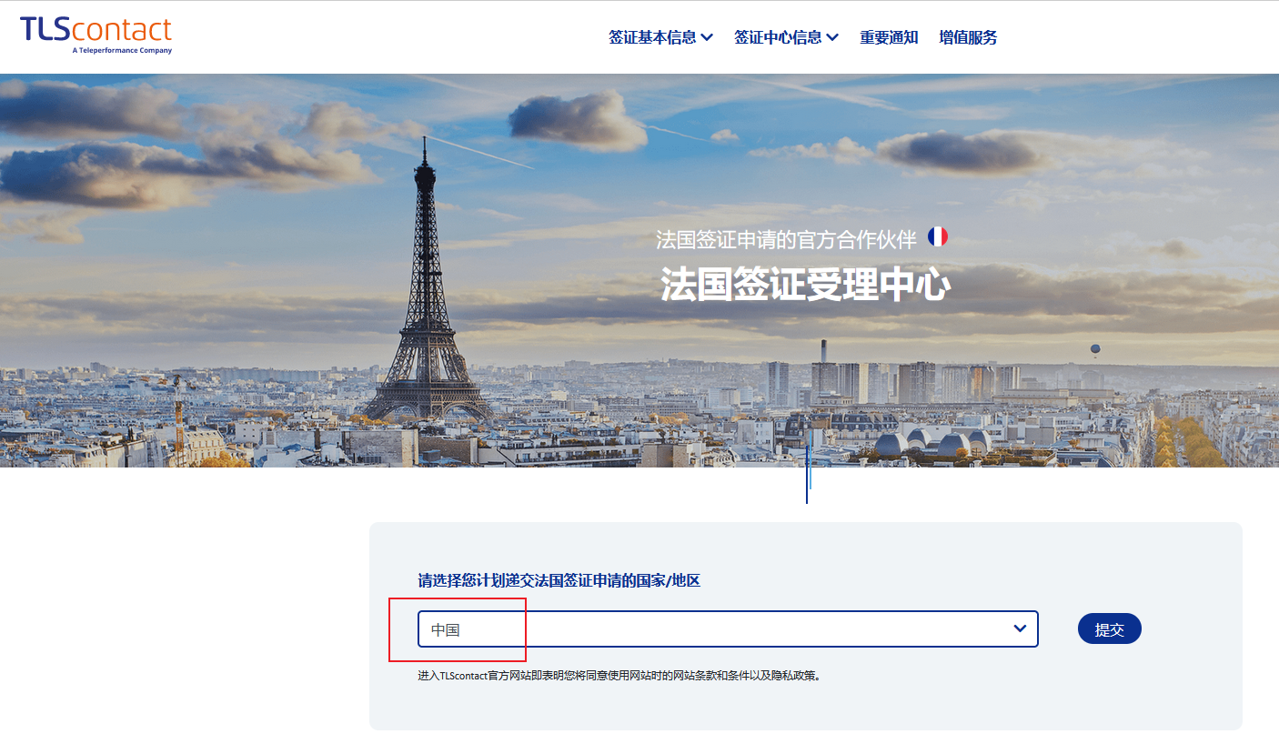Click the 法国签证受理中心 heading
This screenshot has height=754, width=1279.
805,285
